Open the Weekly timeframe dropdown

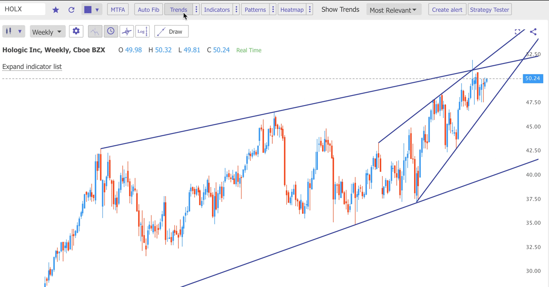point(47,31)
